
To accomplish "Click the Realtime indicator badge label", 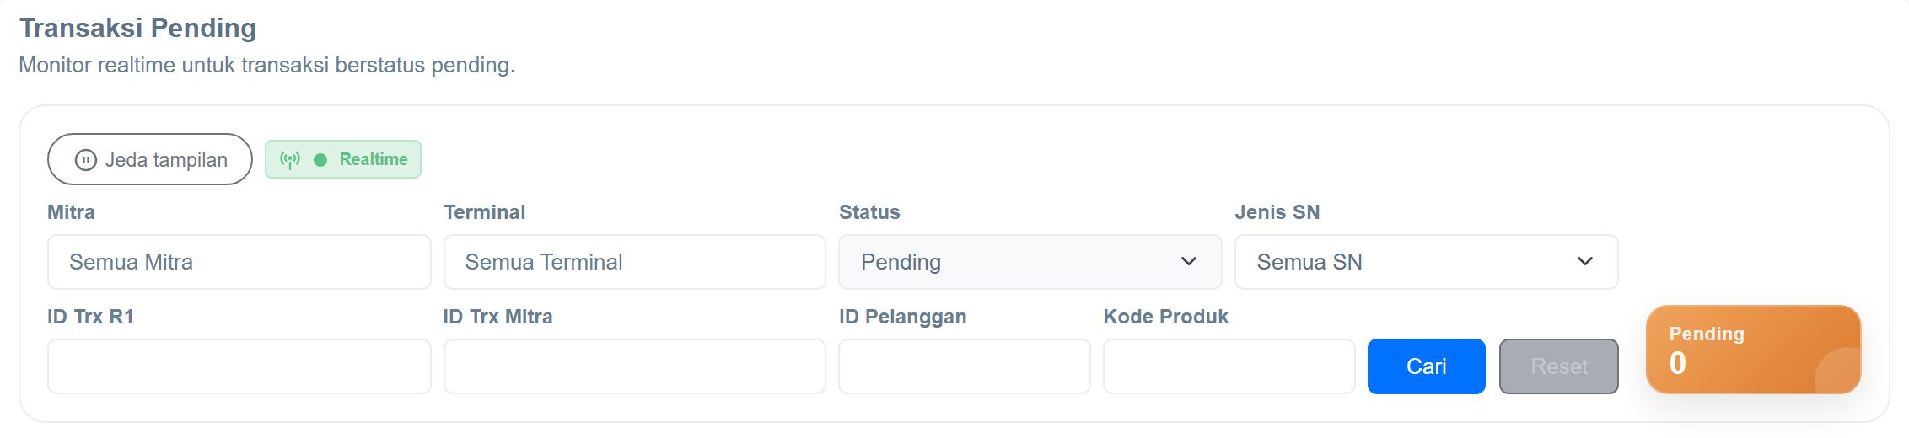I will (374, 159).
